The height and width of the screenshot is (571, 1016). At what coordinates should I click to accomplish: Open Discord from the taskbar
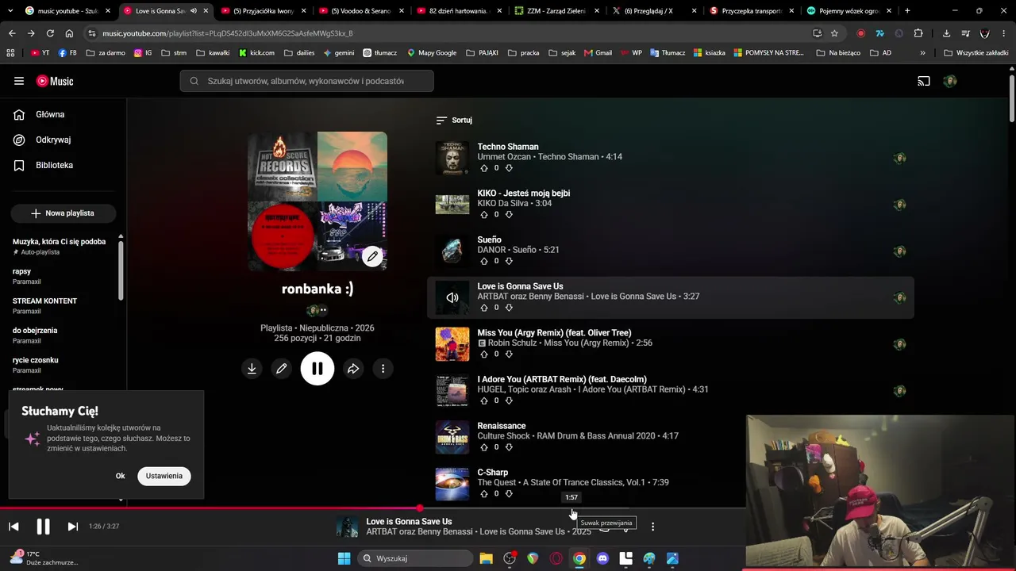click(602, 558)
